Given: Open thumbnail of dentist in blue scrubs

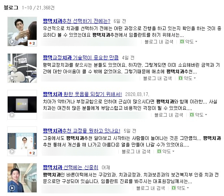Looking at the screenshot, I should [x=22, y=178].
